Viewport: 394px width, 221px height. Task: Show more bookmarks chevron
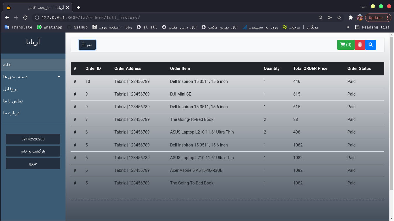(348, 27)
